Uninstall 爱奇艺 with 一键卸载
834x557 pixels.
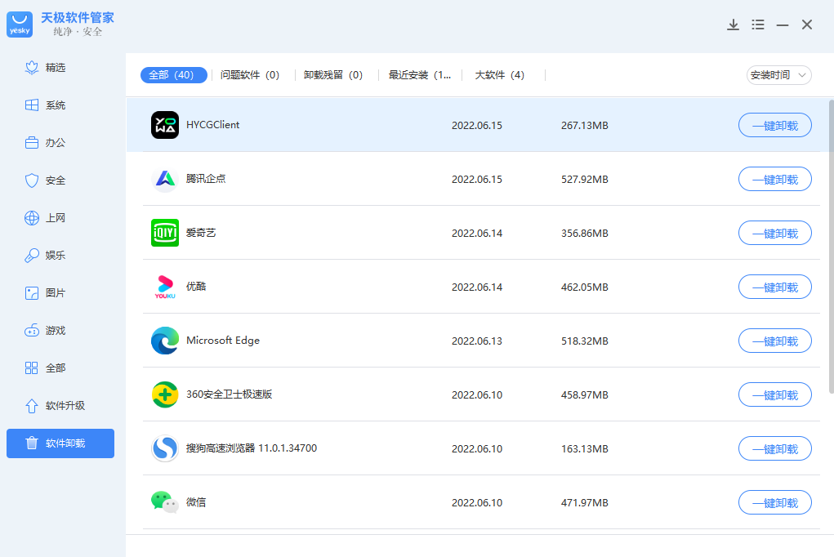(775, 233)
